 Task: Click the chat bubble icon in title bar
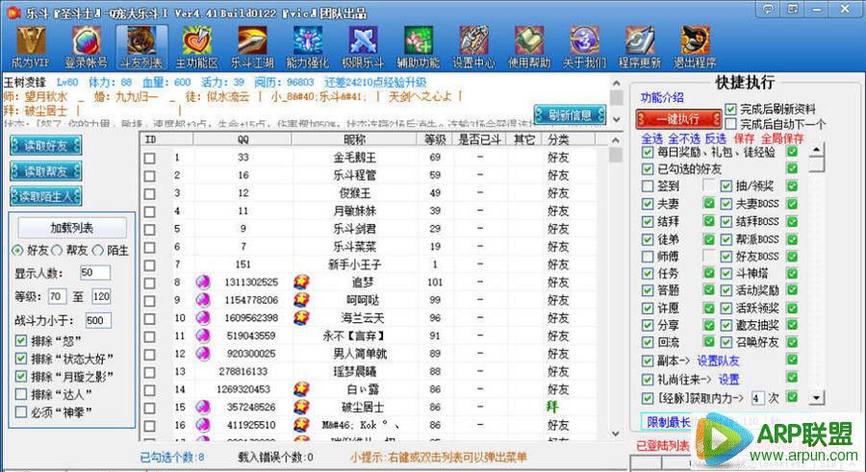click(768, 9)
